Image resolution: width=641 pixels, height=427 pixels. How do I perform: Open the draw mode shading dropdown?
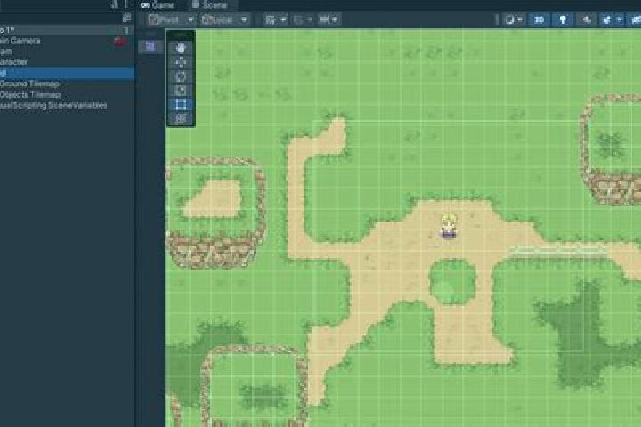514,20
